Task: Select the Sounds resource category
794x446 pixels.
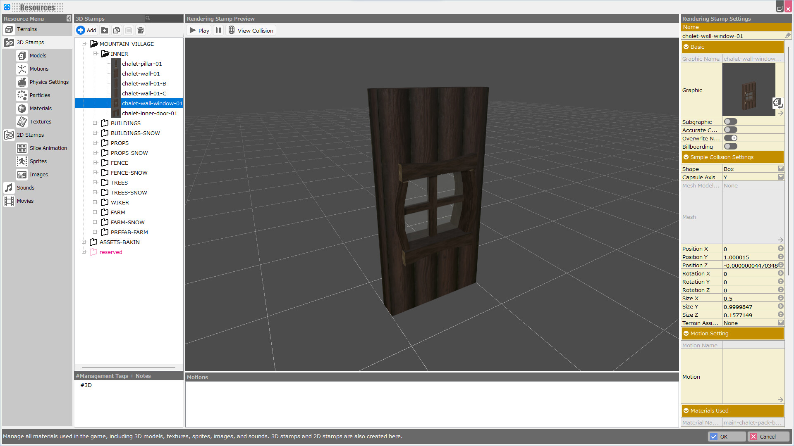Action: tap(26, 187)
